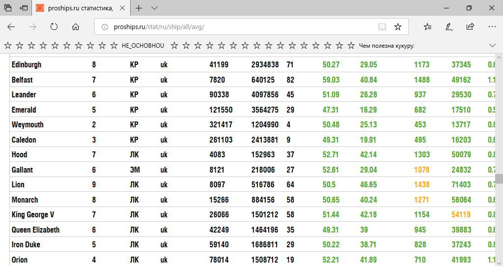
Task: Select the proships.ru статистика tab
Action: (80, 8)
